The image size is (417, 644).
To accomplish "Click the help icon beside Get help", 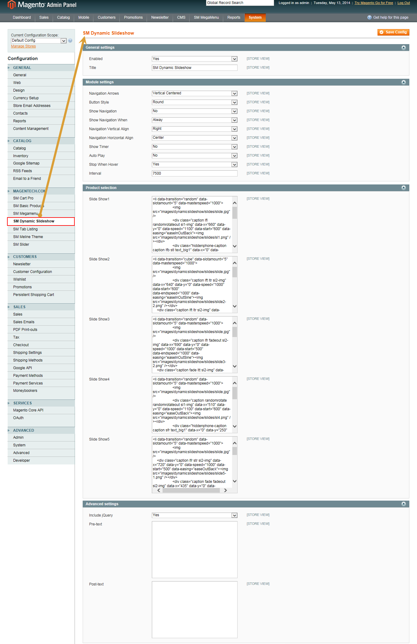I will 369,17.
